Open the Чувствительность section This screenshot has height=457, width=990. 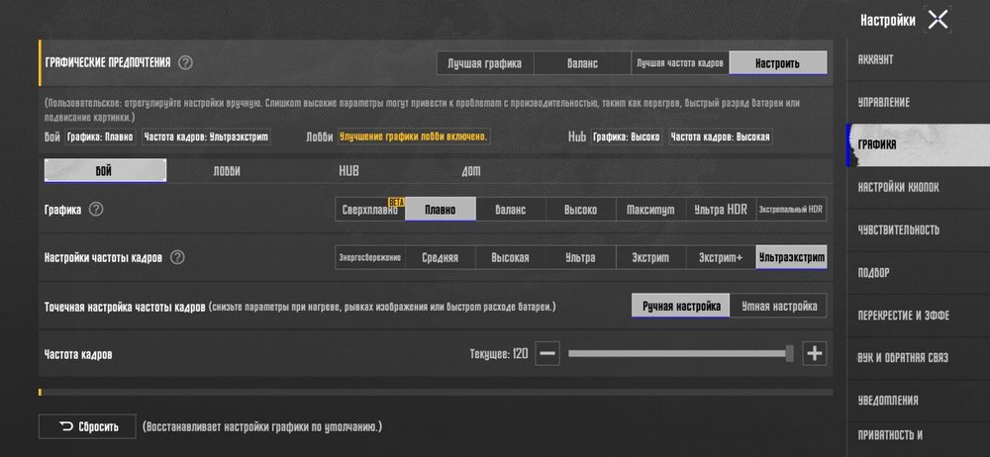click(918, 229)
